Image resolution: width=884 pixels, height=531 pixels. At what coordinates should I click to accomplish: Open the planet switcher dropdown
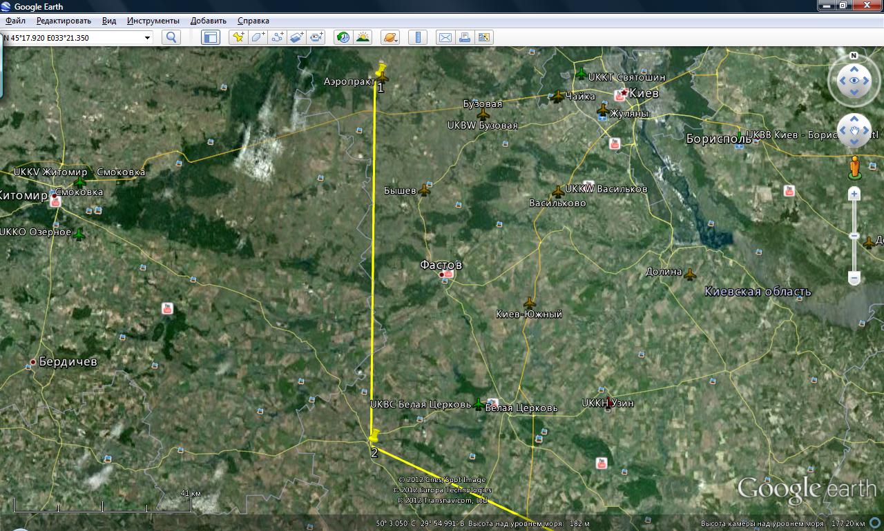point(390,37)
